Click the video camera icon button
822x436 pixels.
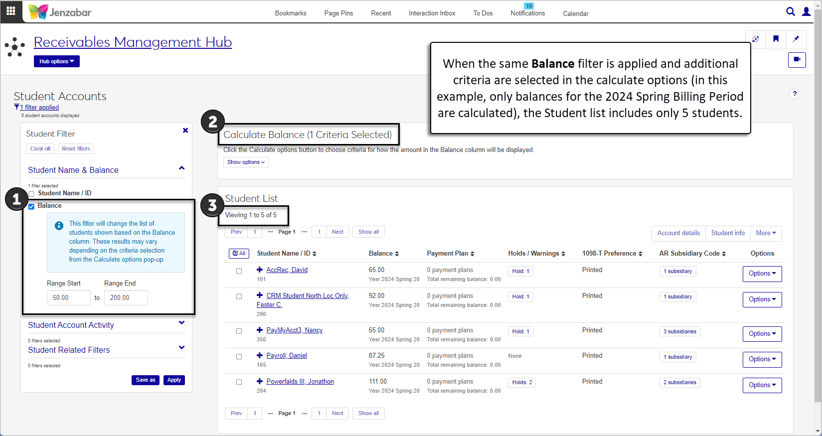[797, 60]
